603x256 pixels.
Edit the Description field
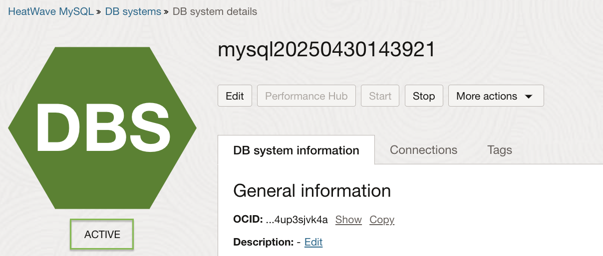(x=313, y=242)
